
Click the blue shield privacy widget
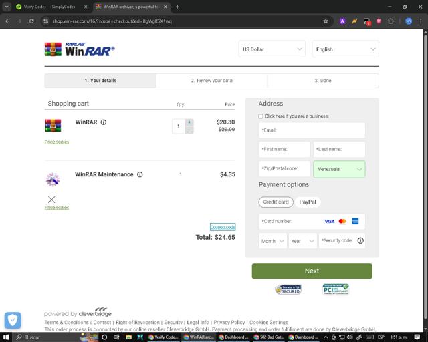click(13, 320)
